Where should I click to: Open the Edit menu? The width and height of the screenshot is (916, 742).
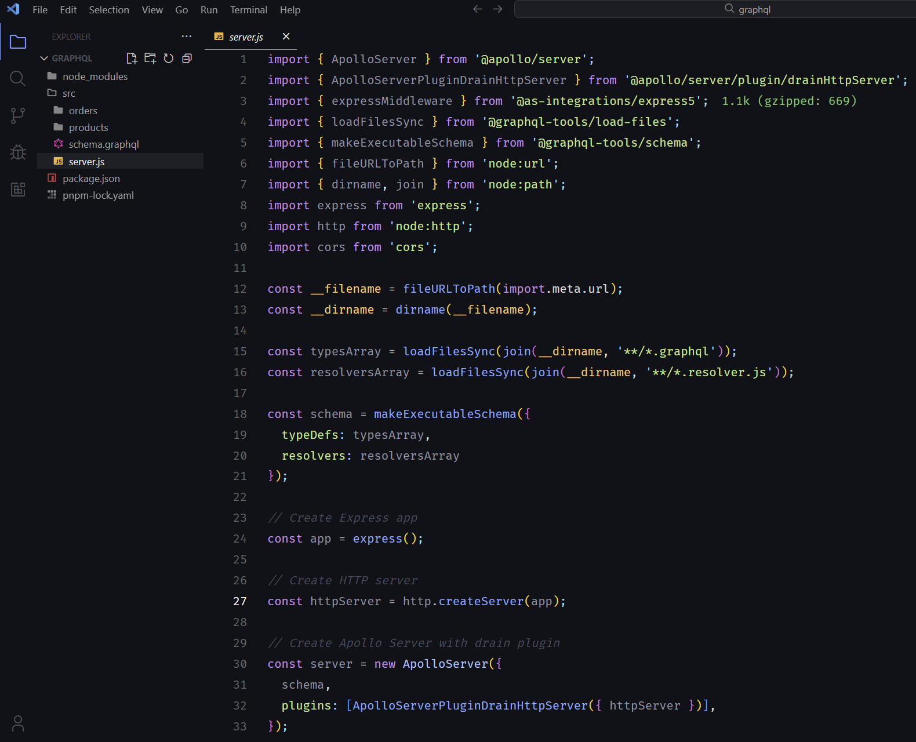tap(68, 10)
